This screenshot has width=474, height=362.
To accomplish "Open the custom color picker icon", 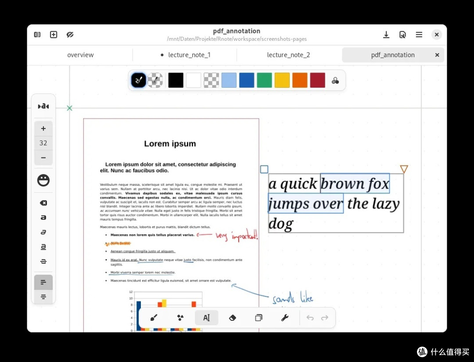I will point(335,80).
